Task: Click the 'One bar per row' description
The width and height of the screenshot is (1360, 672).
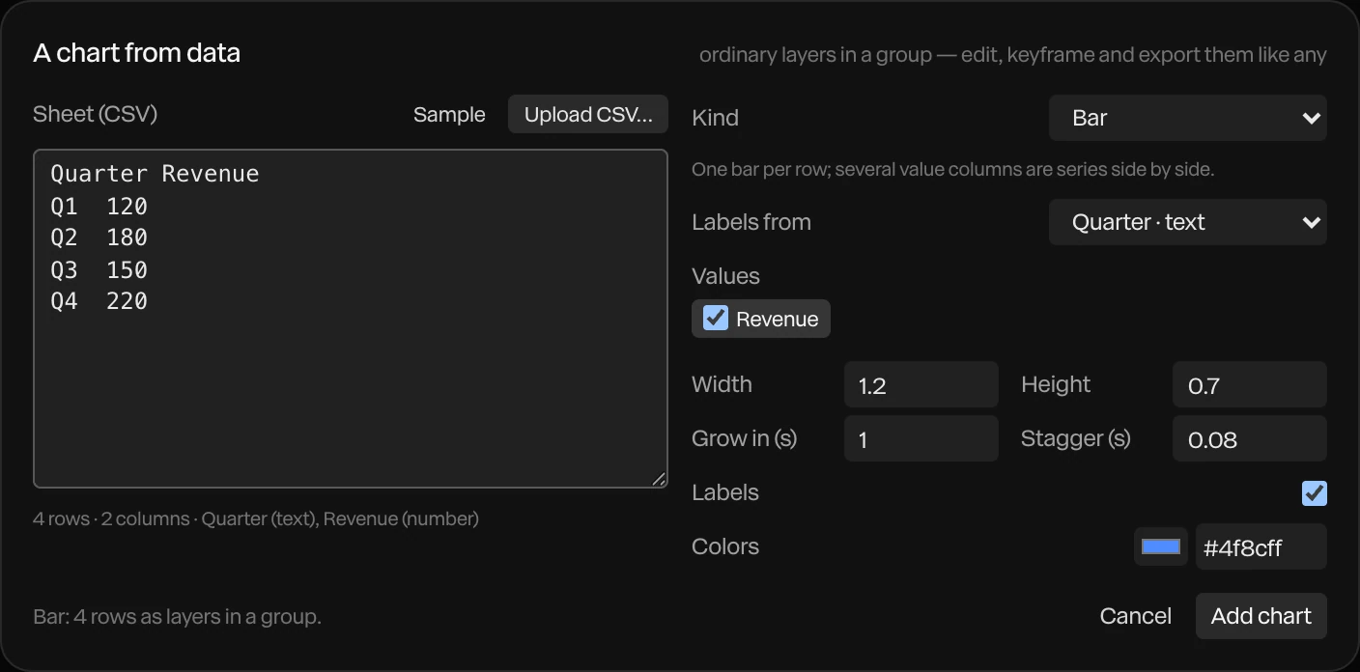Action: click(952, 169)
